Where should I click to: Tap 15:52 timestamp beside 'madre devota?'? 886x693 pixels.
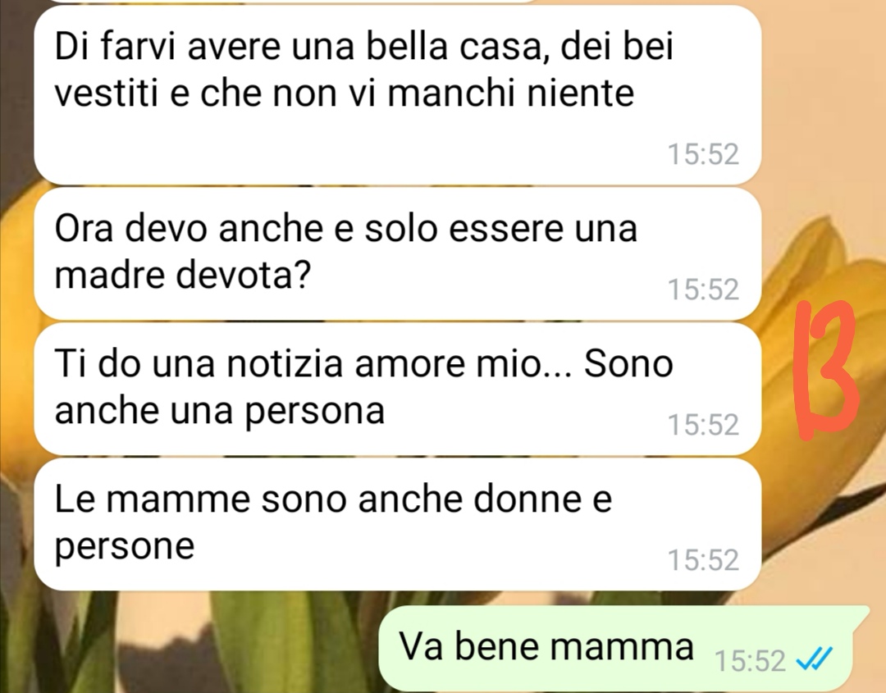[x=703, y=290]
